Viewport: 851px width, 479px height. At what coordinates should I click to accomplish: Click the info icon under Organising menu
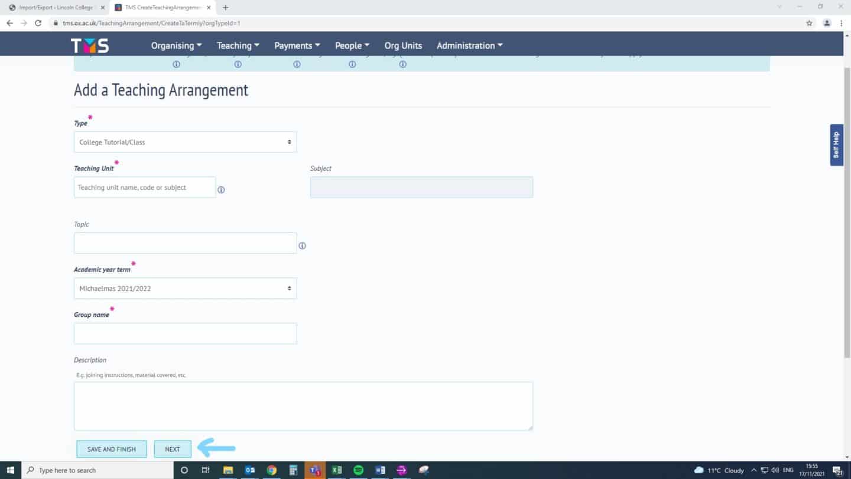pyautogui.click(x=176, y=64)
